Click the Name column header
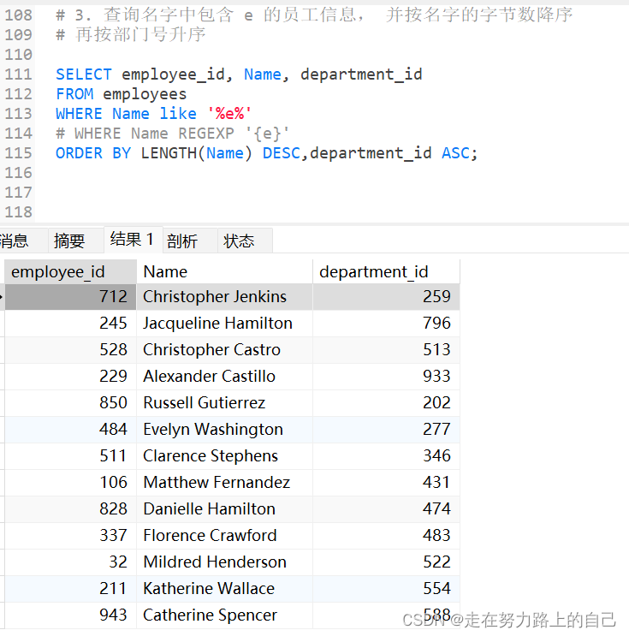The width and height of the screenshot is (629, 636). click(224, 271)
